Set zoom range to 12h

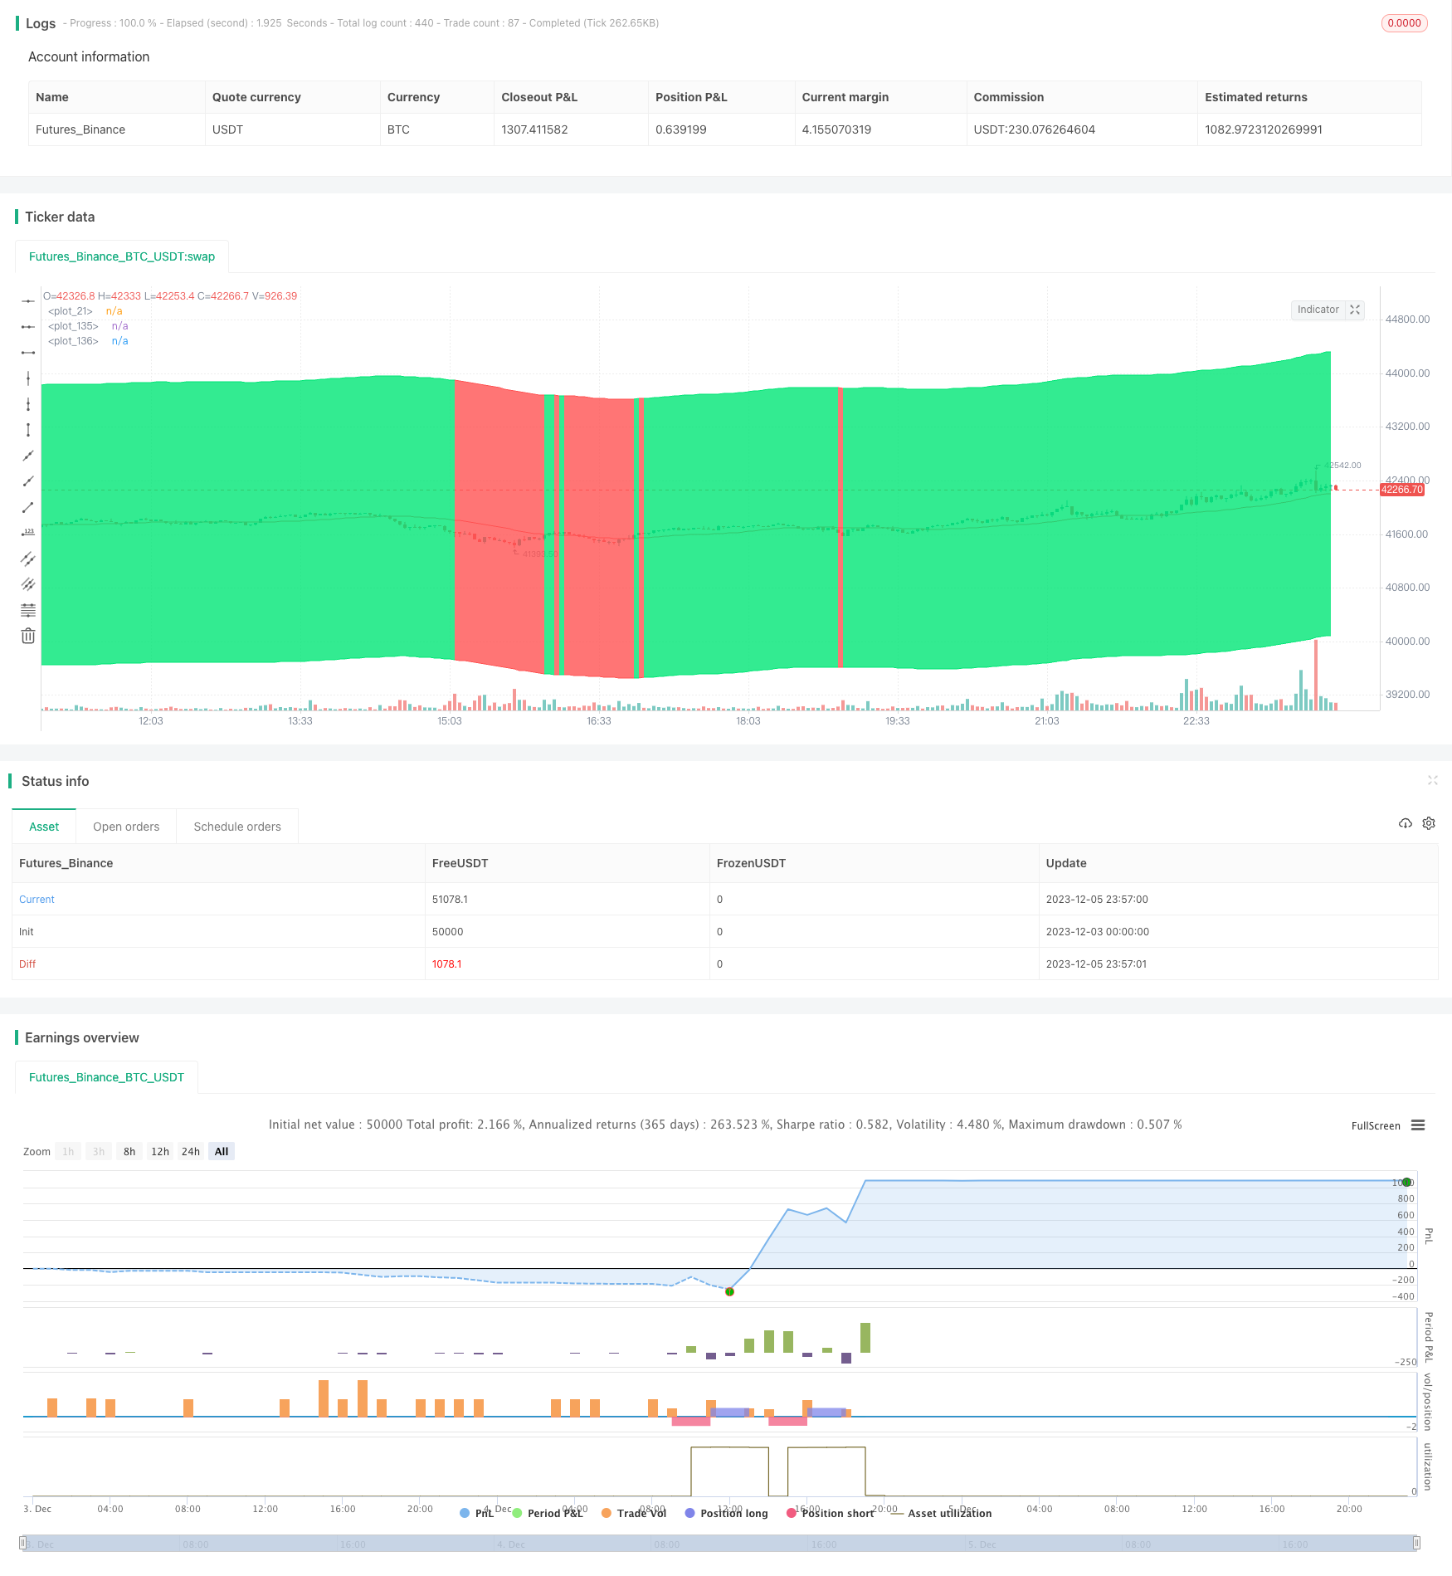(x=160, y=1151)
